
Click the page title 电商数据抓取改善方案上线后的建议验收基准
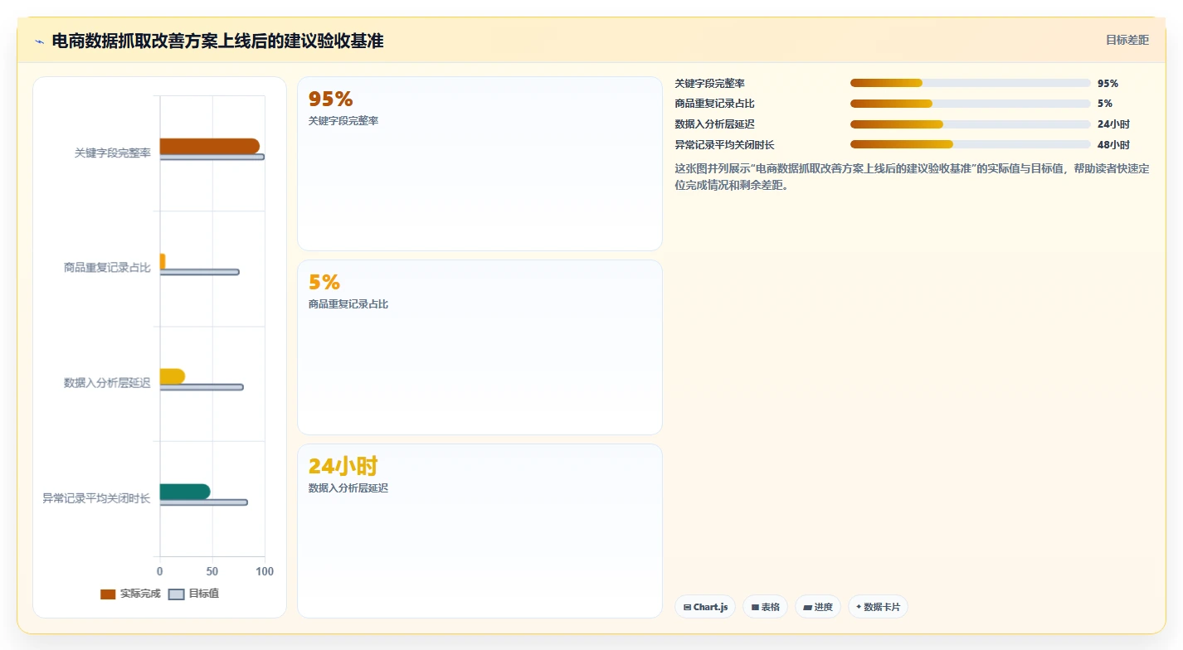click(x=217, y=41)
